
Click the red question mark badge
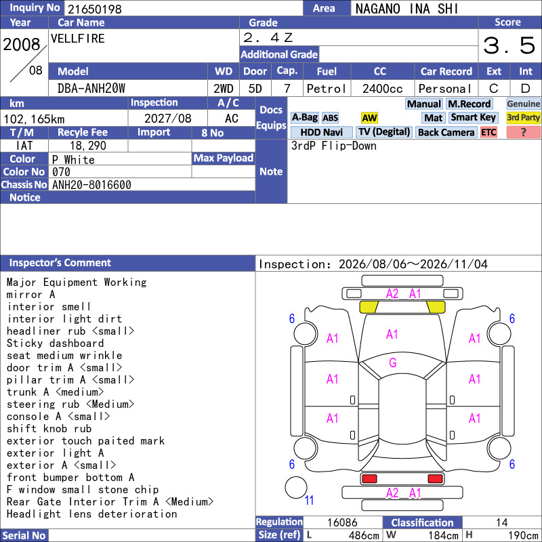tap(523, 132)
